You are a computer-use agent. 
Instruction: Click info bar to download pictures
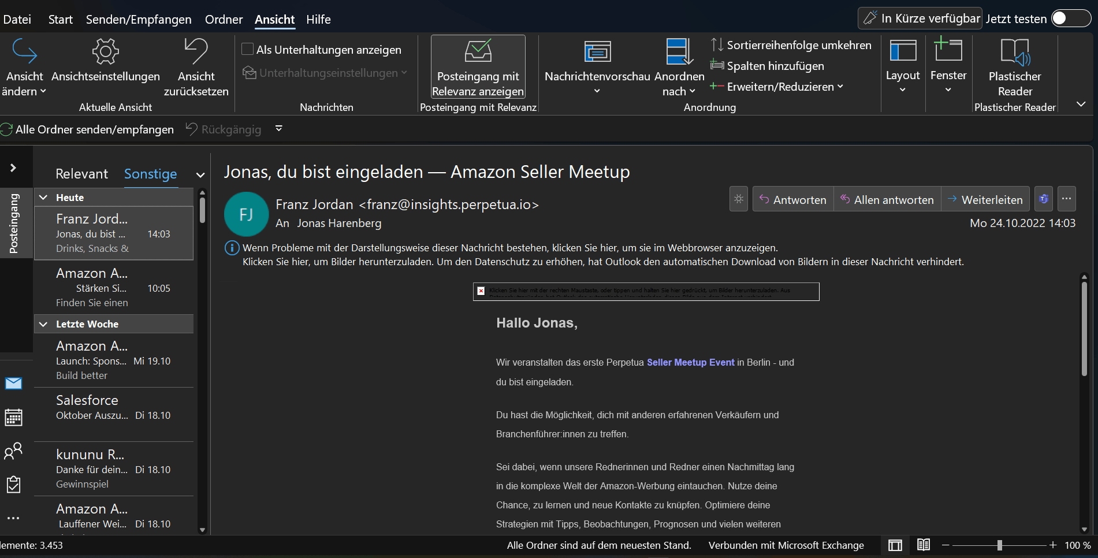point(603,262)
